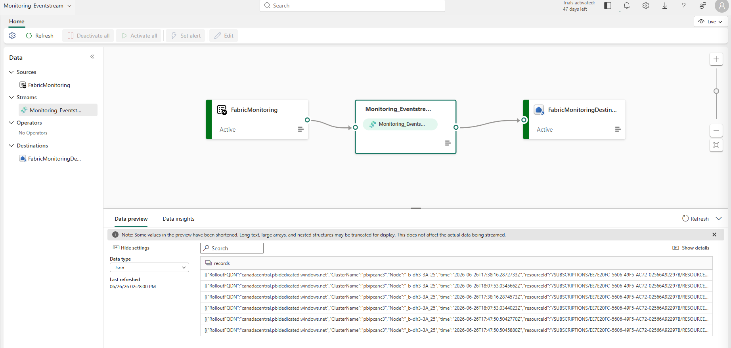Image resolution: width=731 pixels, height=348 pixels.
Task: Open global settings gear in header
Action: pyautogui.click(x=646, y=6)
